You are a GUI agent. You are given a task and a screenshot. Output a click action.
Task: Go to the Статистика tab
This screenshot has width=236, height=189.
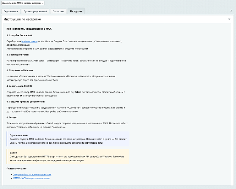coord(58,11)
